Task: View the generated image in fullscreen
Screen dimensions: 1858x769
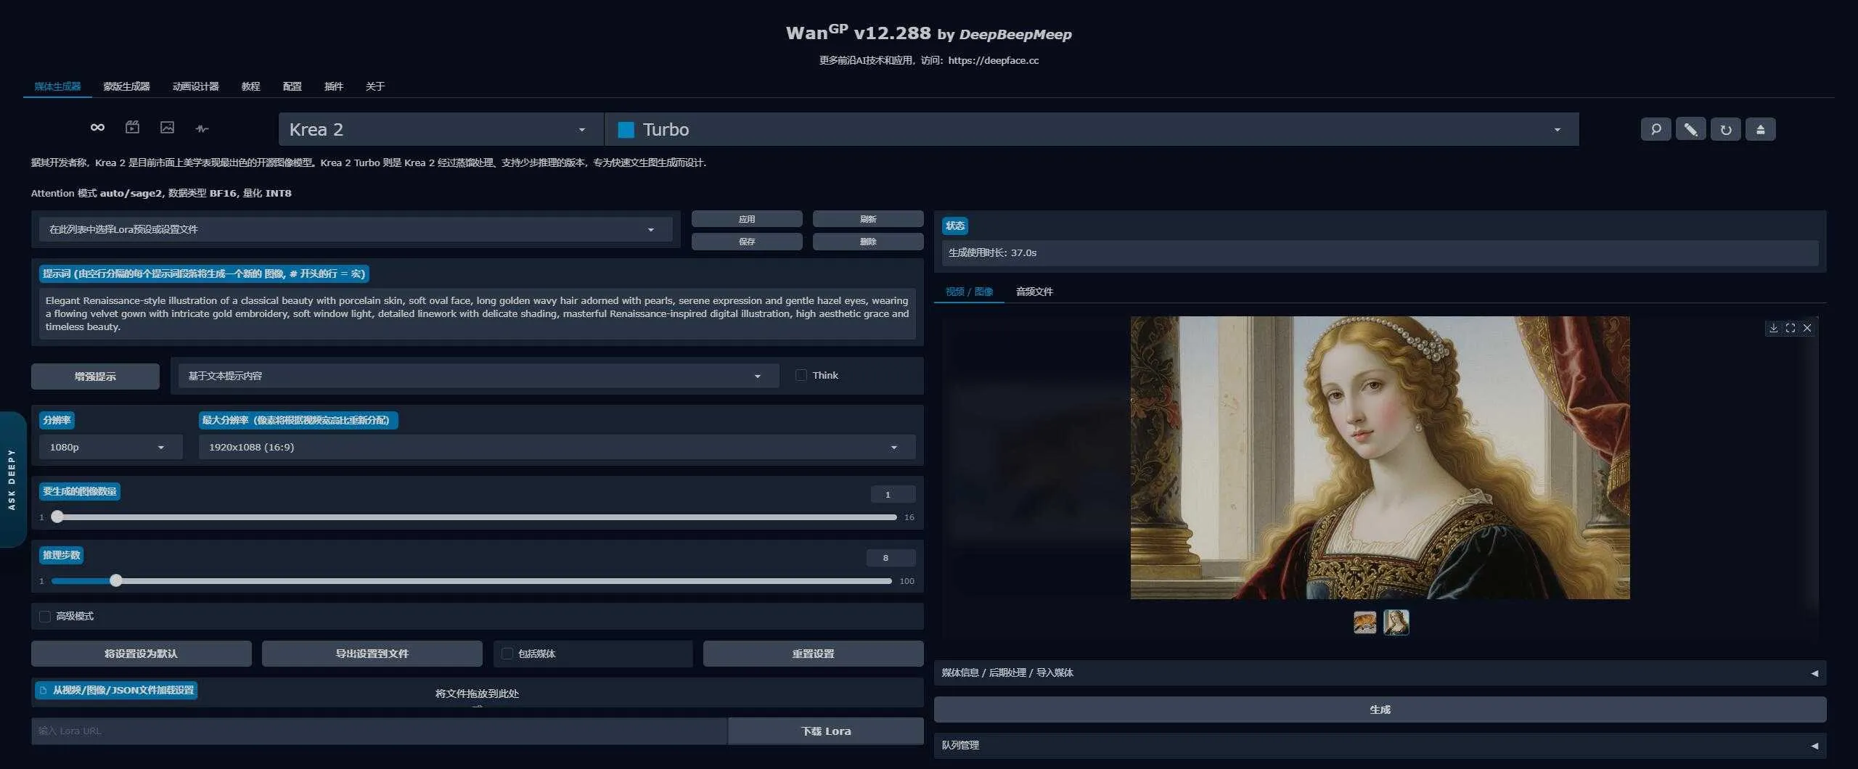Action: (1791, 328)
